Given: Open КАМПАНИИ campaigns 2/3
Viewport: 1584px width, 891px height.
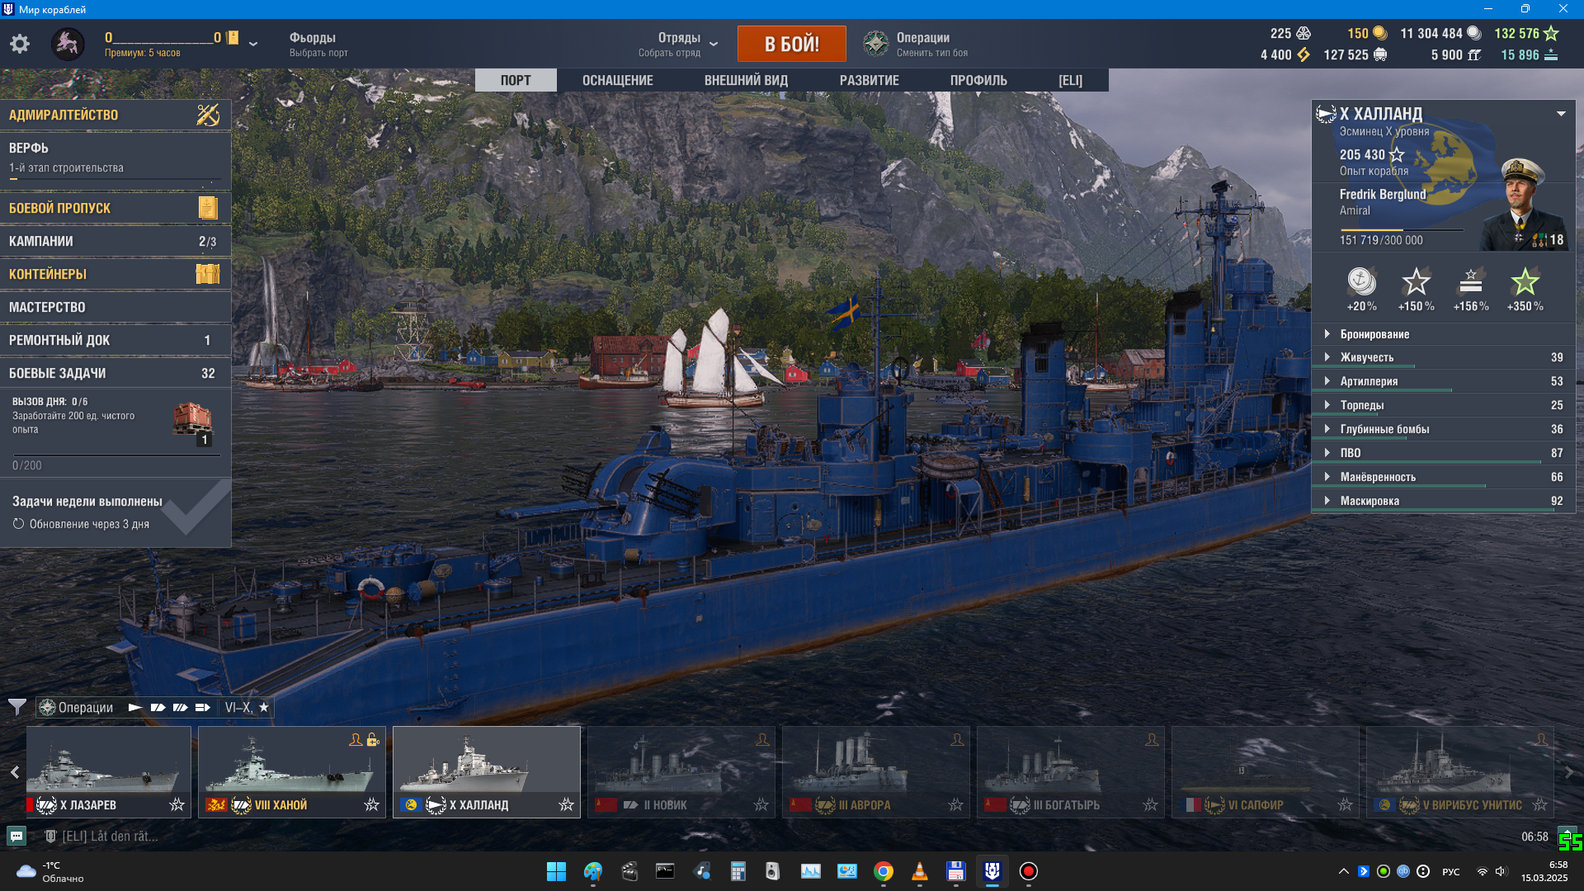Looking at the screenshot, I should (x=115, y=241).
